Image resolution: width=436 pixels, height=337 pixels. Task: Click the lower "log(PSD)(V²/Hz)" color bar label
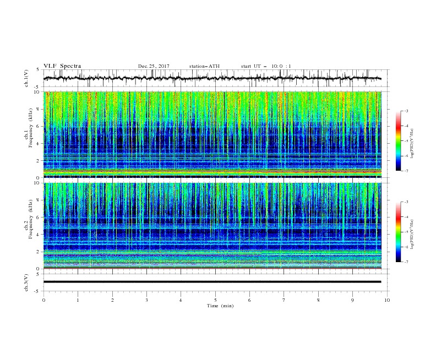(x=412, y=235)
